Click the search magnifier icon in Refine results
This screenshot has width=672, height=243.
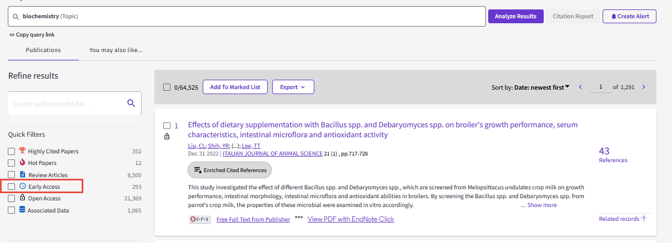[x=131, y=103]
